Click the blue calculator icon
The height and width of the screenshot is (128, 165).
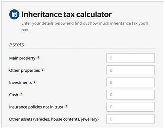[x=14, y=14]
